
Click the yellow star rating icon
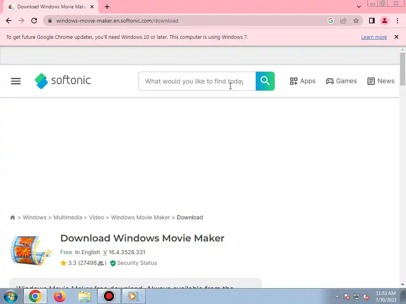click(63, 263)
